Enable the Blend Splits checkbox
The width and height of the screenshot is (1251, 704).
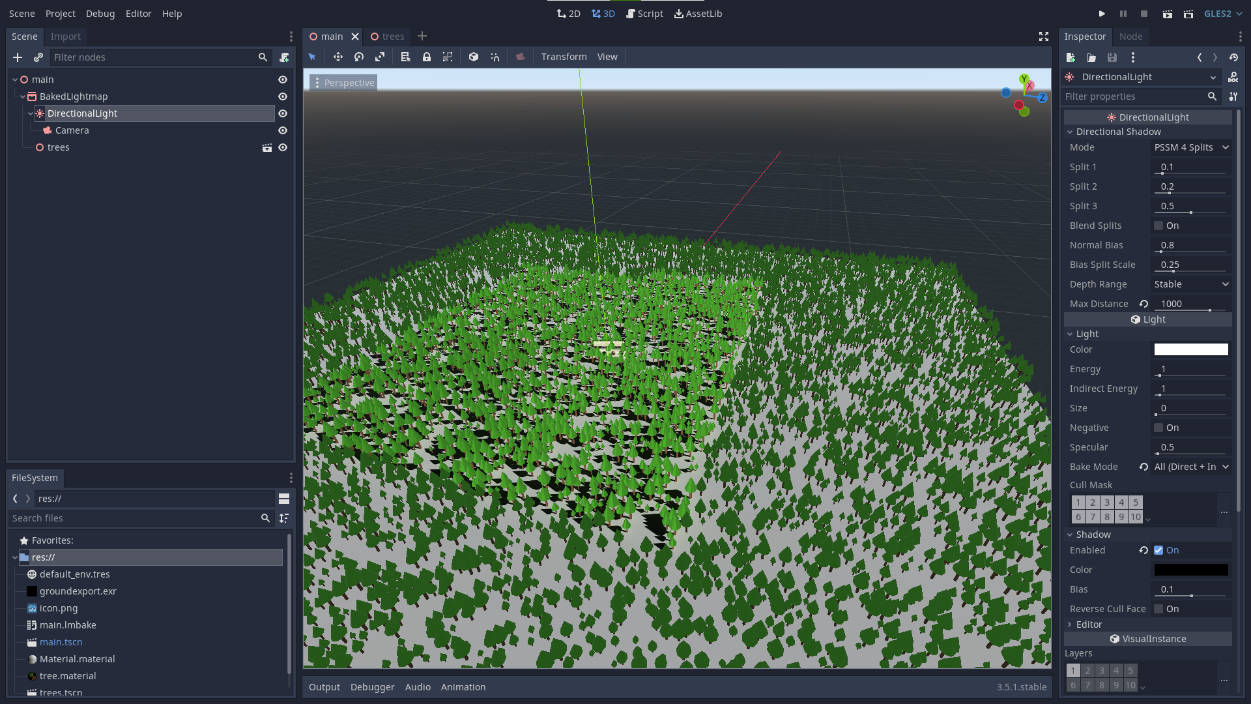(1158, 226)
